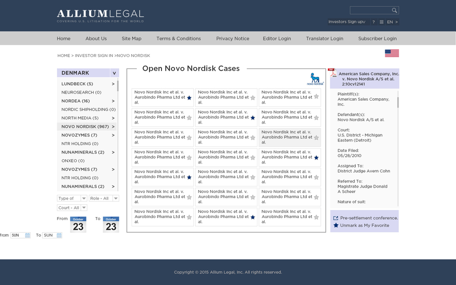Expand the NOVO NORDISK (967) arrow
This screenshot has height=285, width=456.
[x=113, y=127]
